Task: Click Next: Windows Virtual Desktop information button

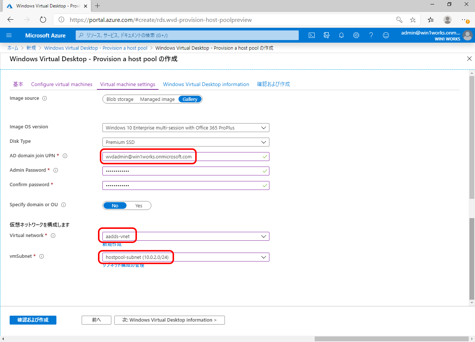Action: pos(170,320)
